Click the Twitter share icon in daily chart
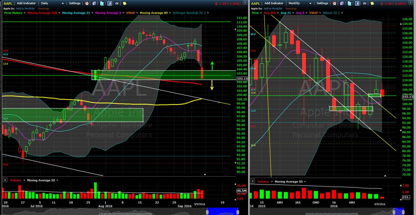Screen dimensions: 416x215 (102, 3)
